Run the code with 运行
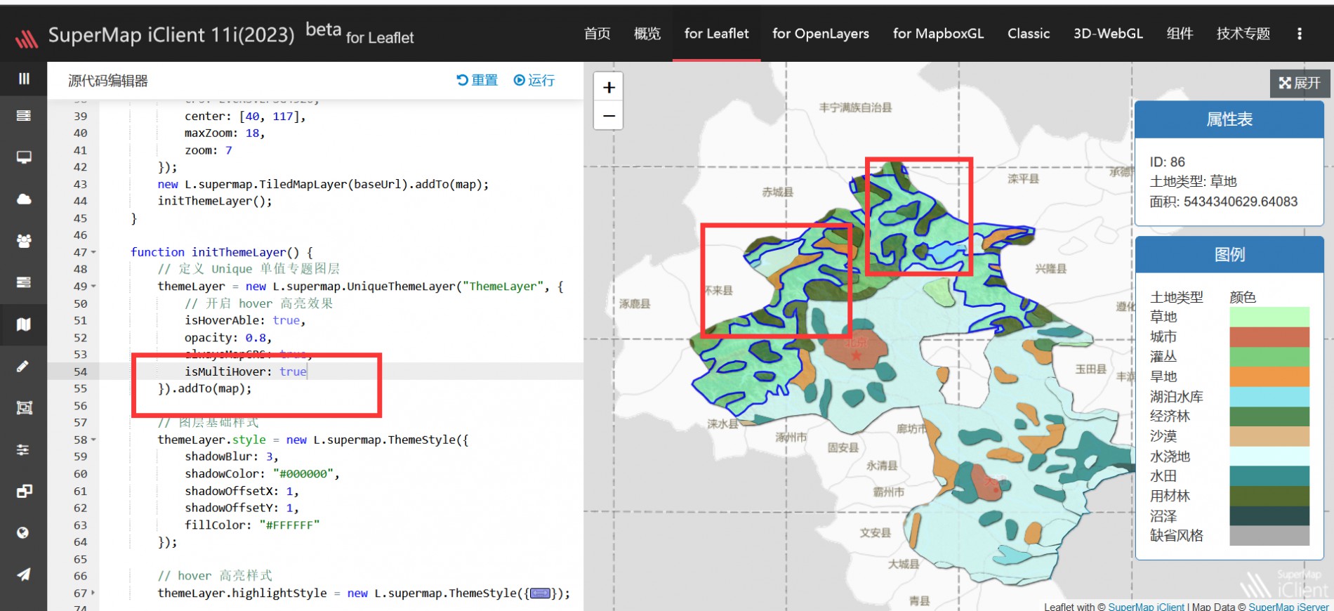 coord(534,80)
